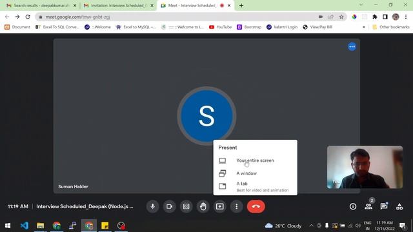Open taskbar clock showing 11:19 AM
The width and height of the screenshot is (413, 232).
(385, 226)
